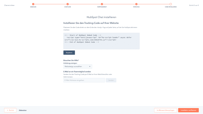Go to the completed Vorschau step circle
203x114 pixels.
(x=136, y=4)
